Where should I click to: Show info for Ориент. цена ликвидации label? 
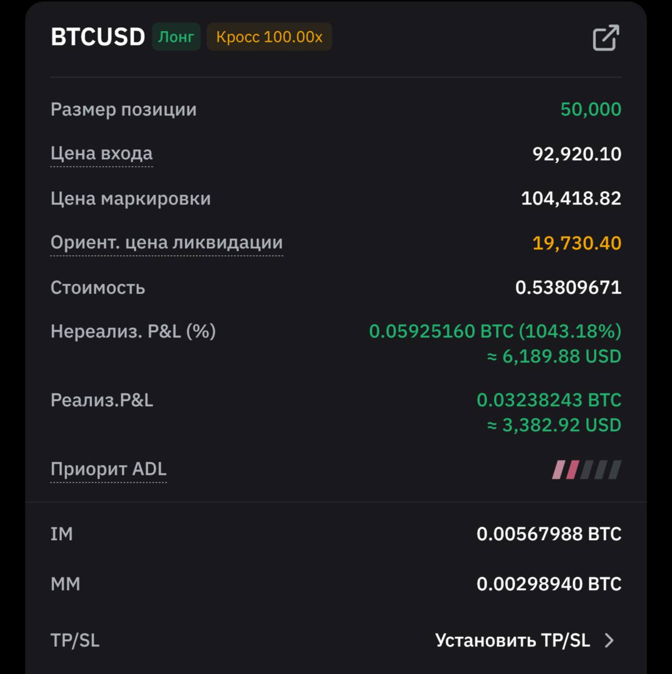click(167, 242)
